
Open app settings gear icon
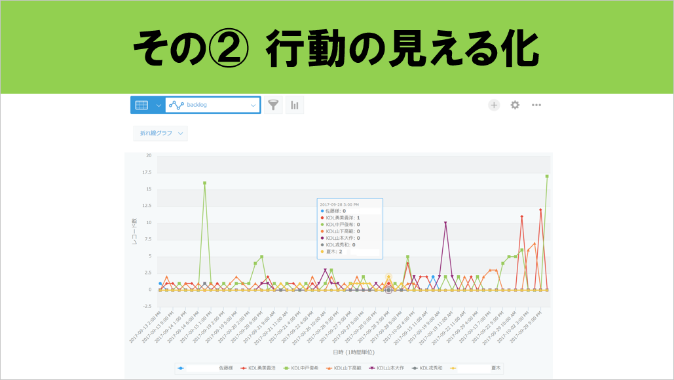point(515,105)
